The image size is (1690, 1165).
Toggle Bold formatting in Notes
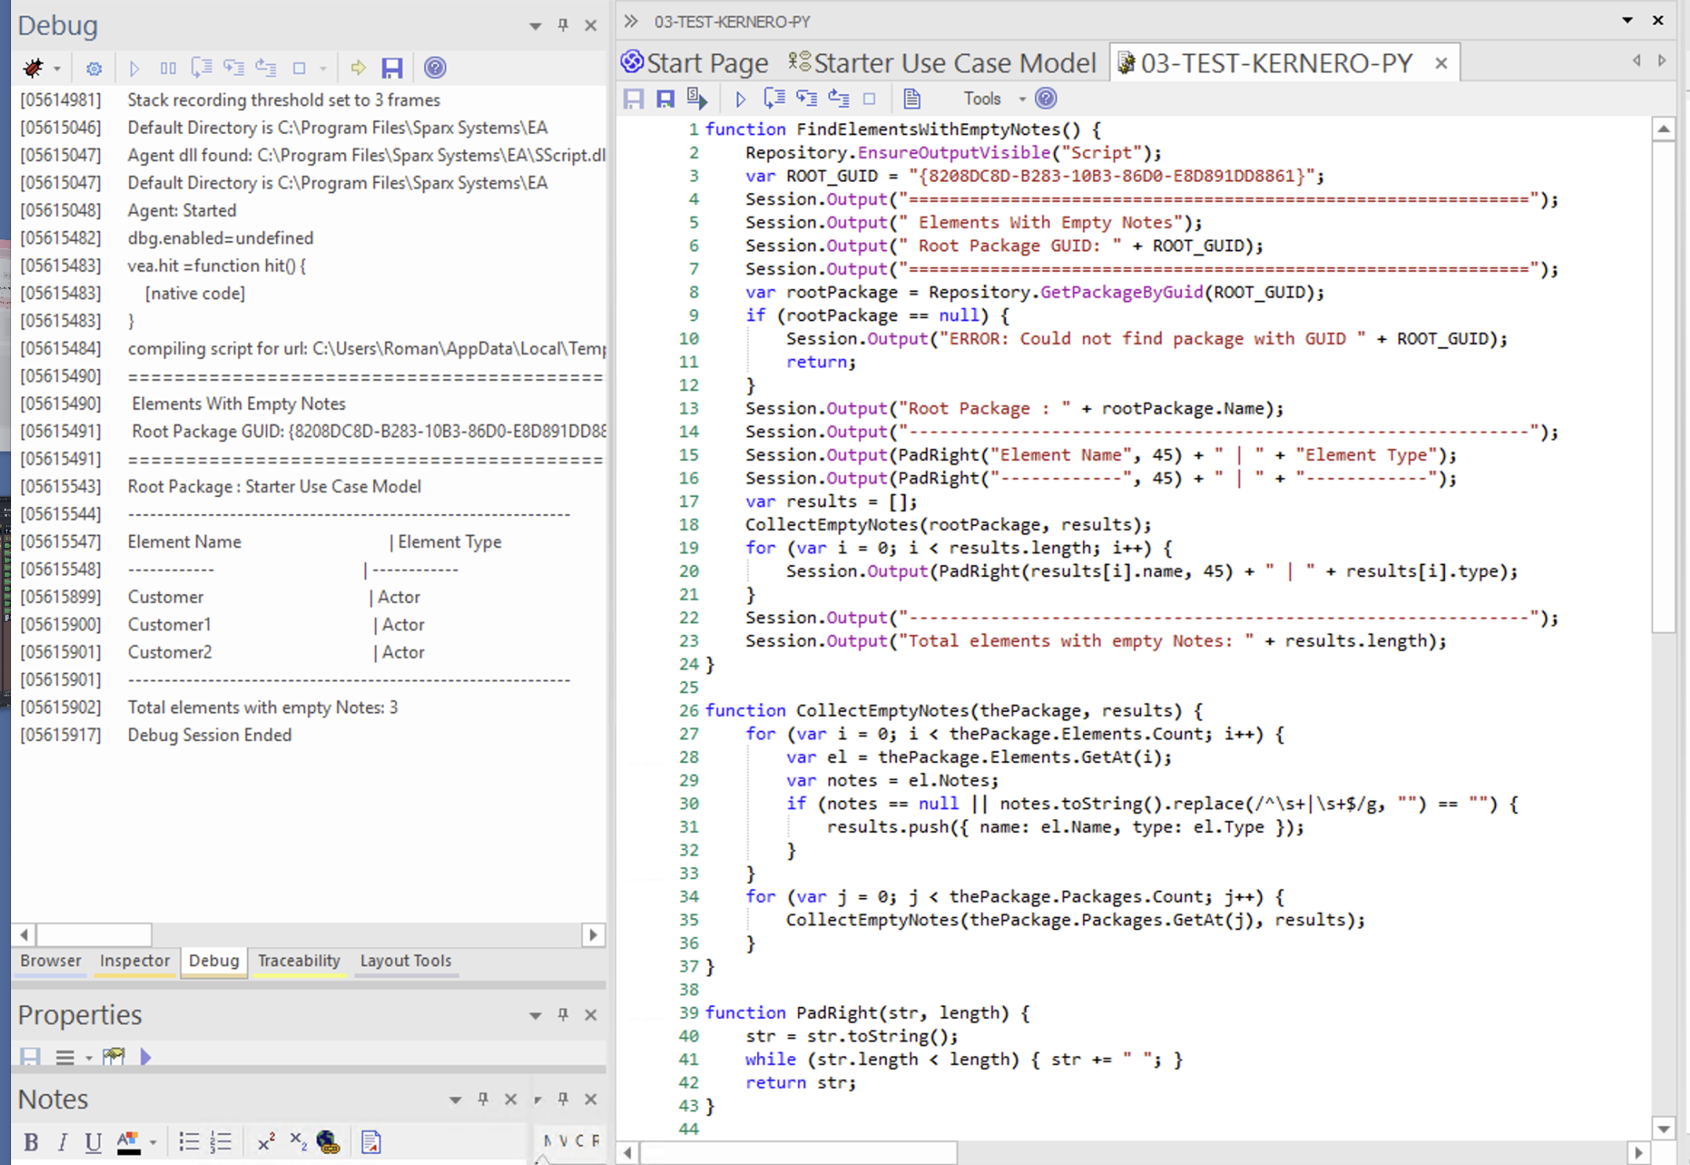pos(31,1142)
